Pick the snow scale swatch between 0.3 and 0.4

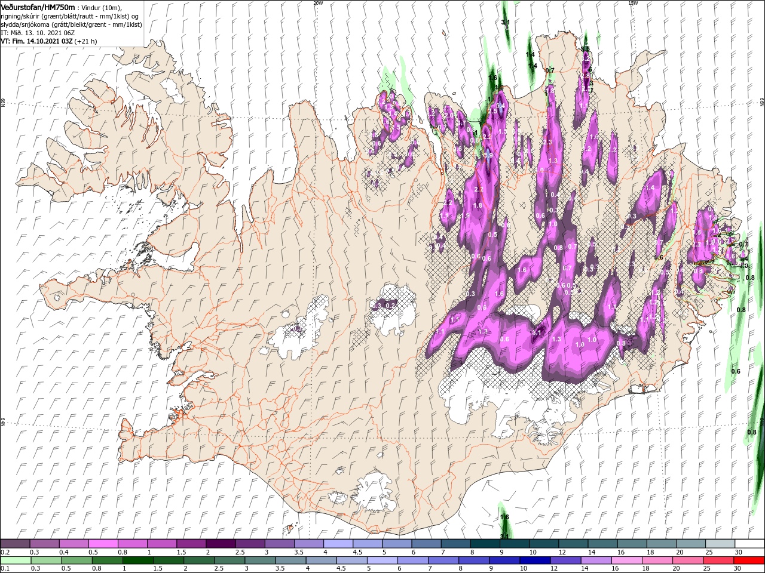(x=45, y=544)
